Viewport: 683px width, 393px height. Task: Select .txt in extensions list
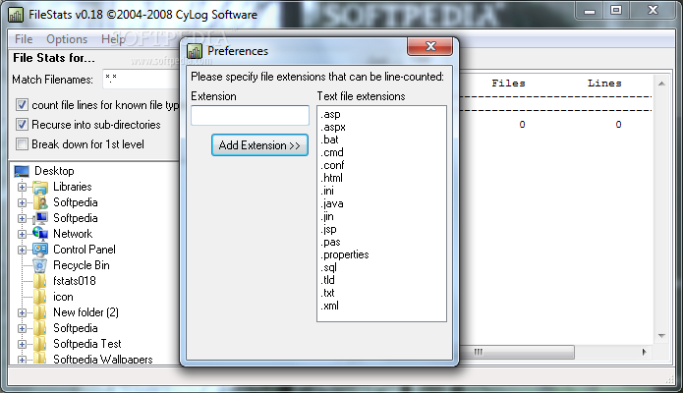tap(328, 293)
